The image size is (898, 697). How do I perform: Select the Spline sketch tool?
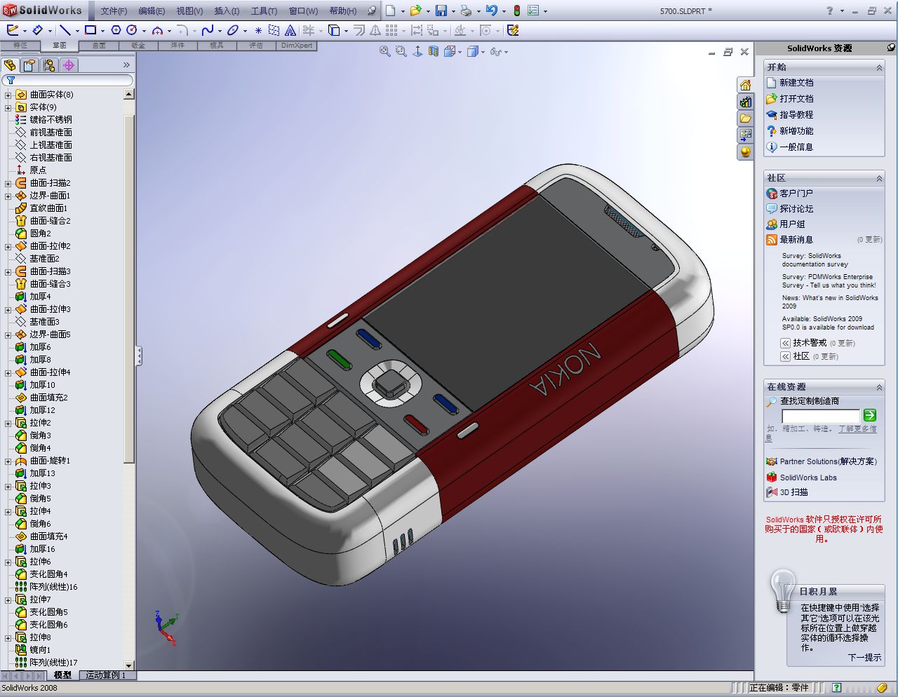click(x=207, y=30)
